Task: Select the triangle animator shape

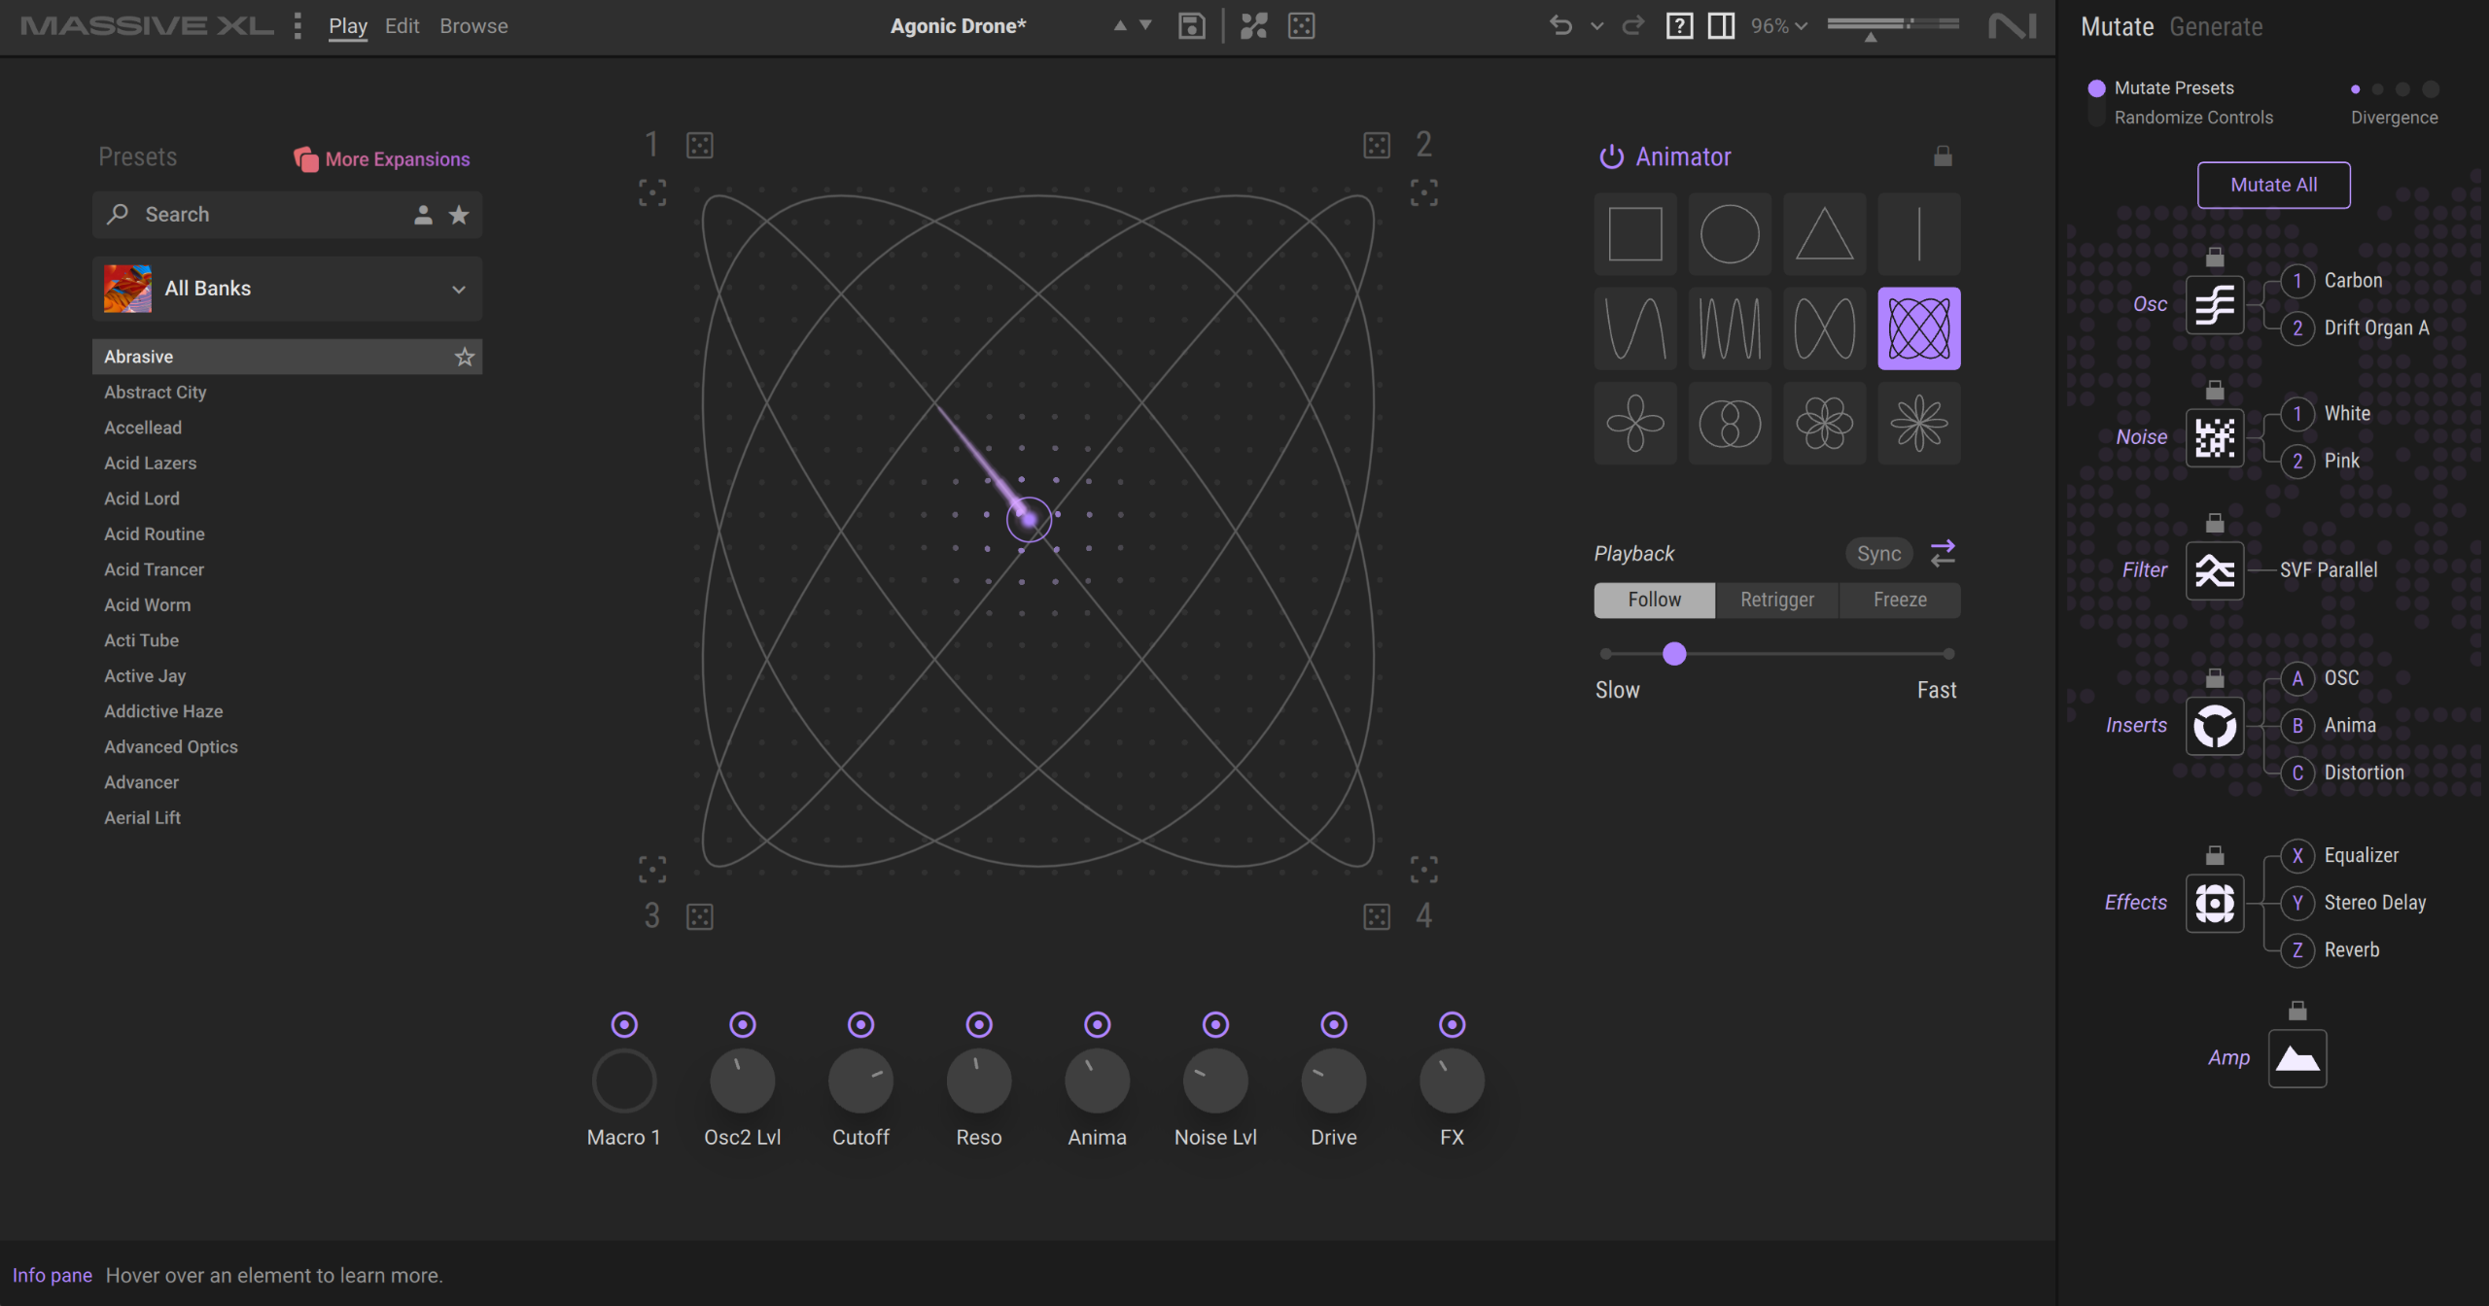Action: pos(1824,234)
